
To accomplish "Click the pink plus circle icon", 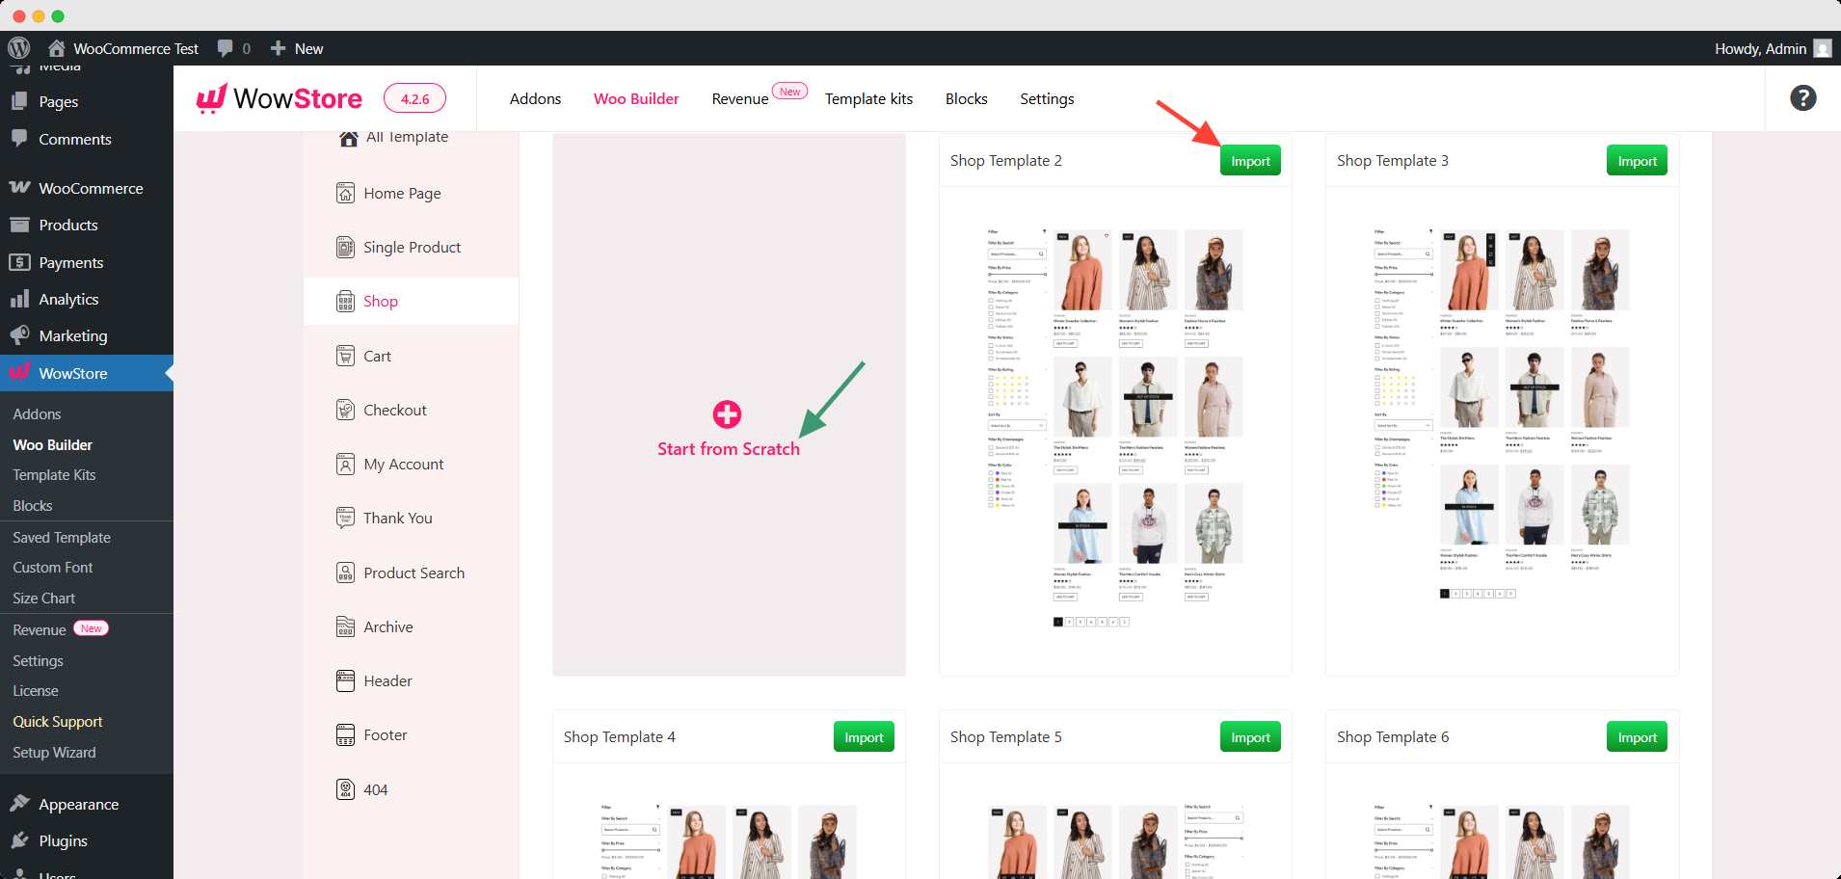I will click(x=727, y=414).
